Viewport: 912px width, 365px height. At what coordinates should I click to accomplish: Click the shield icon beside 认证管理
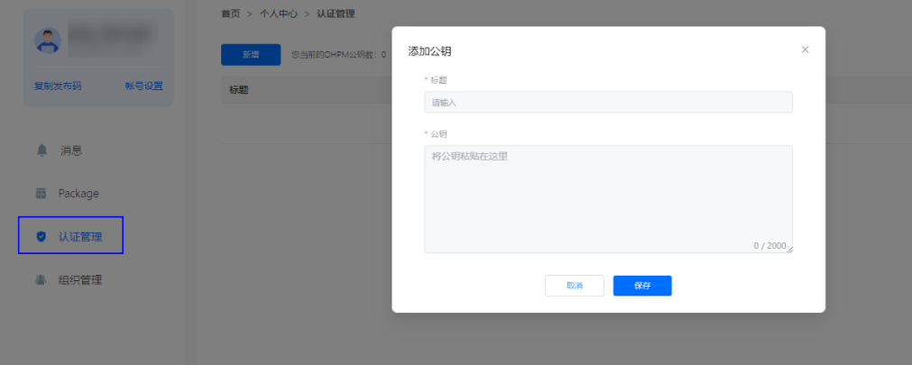tap(41, 237)
